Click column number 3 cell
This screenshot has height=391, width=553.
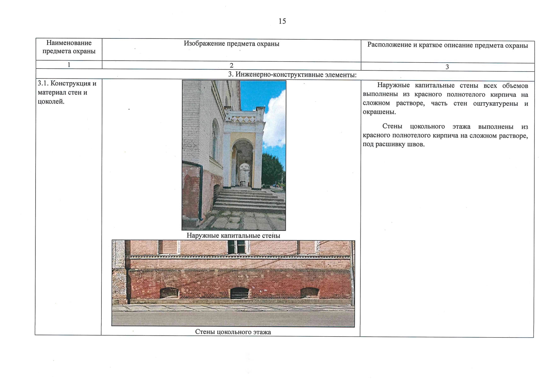[x=447, y=67]
